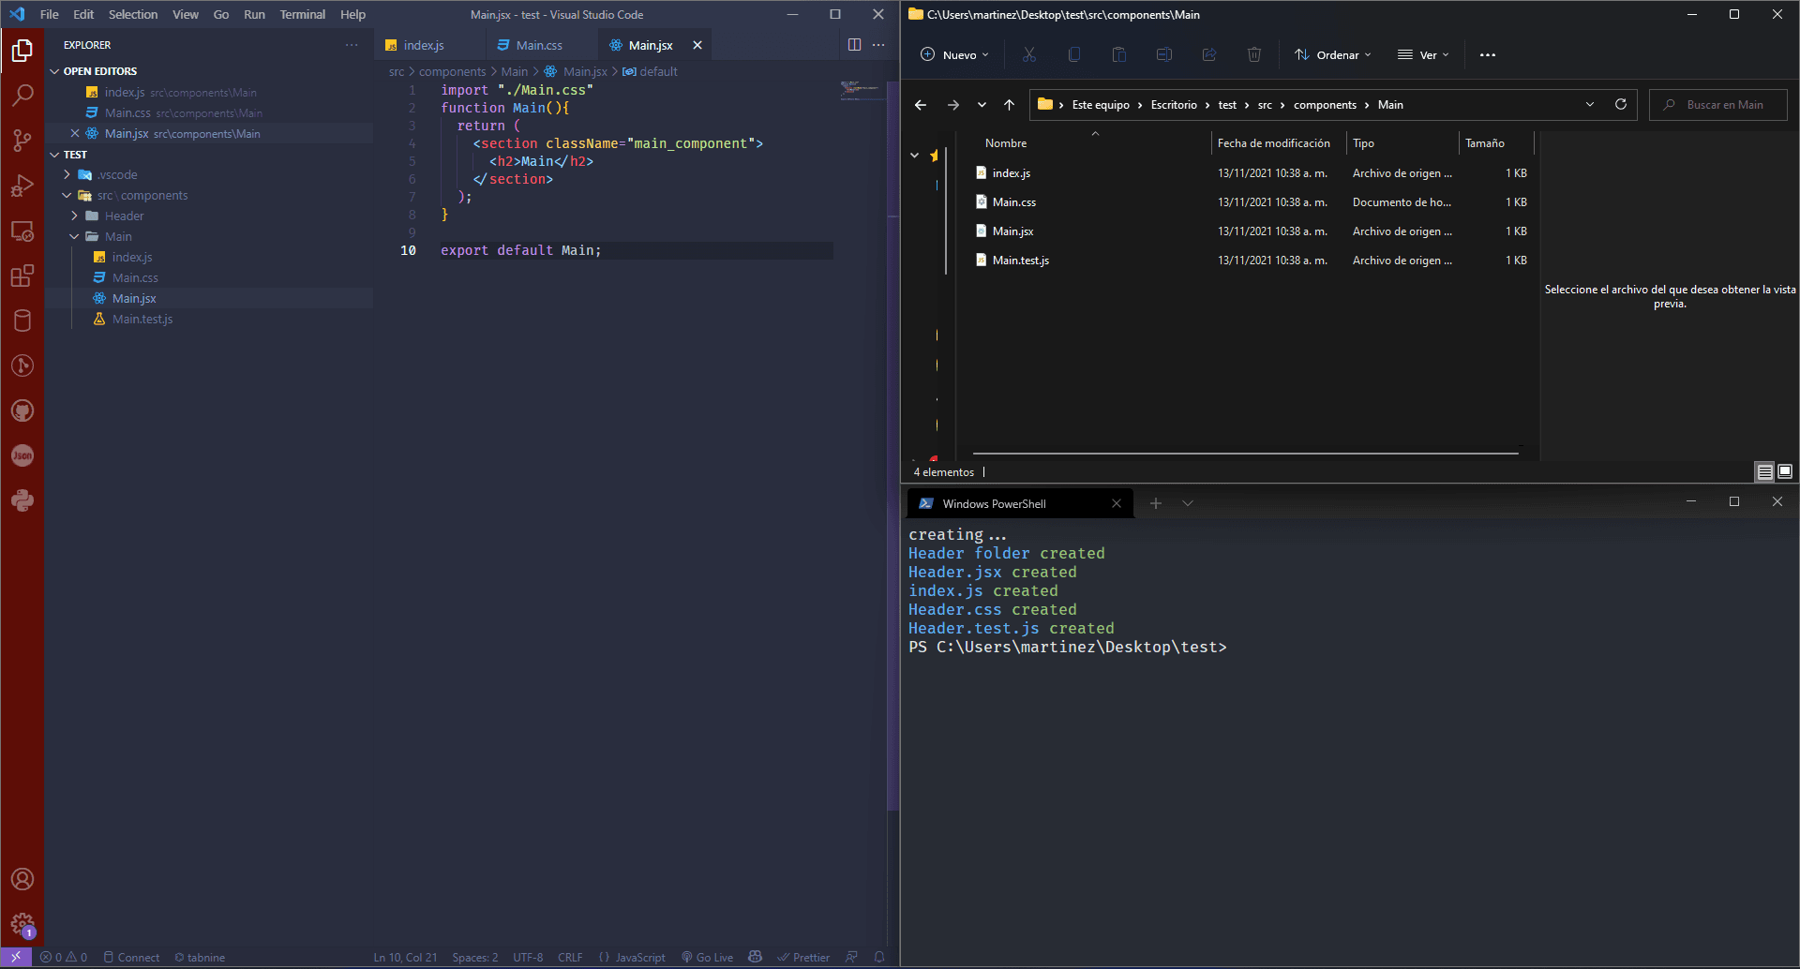
Task: Start Go Live server from status bar
Action: pyautogui.click(x=708, y=957)
